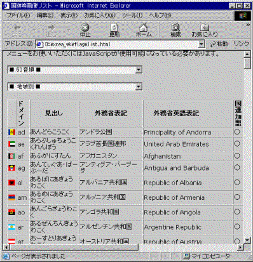Image resolution: width=253 pixels, height=262 pixels.
Task: Click the UN membership circle for Afghanistan
Action: coord(237,156)
